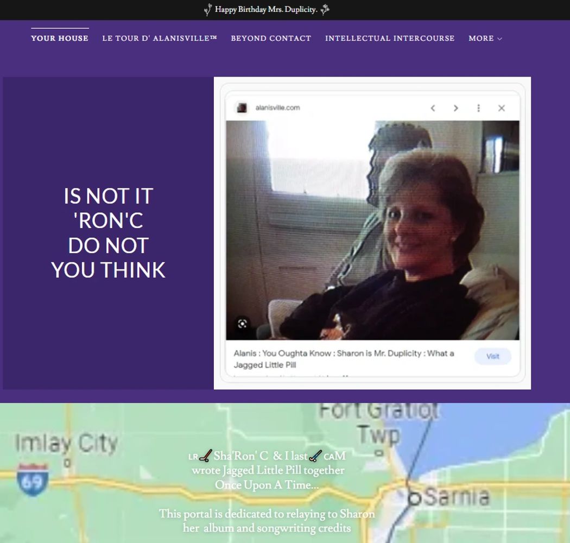Screen dimensions: 570x543
Task: Open the INTELLECTUAL INTERCOURSE nav item
Action: click(x=390, y=39)
